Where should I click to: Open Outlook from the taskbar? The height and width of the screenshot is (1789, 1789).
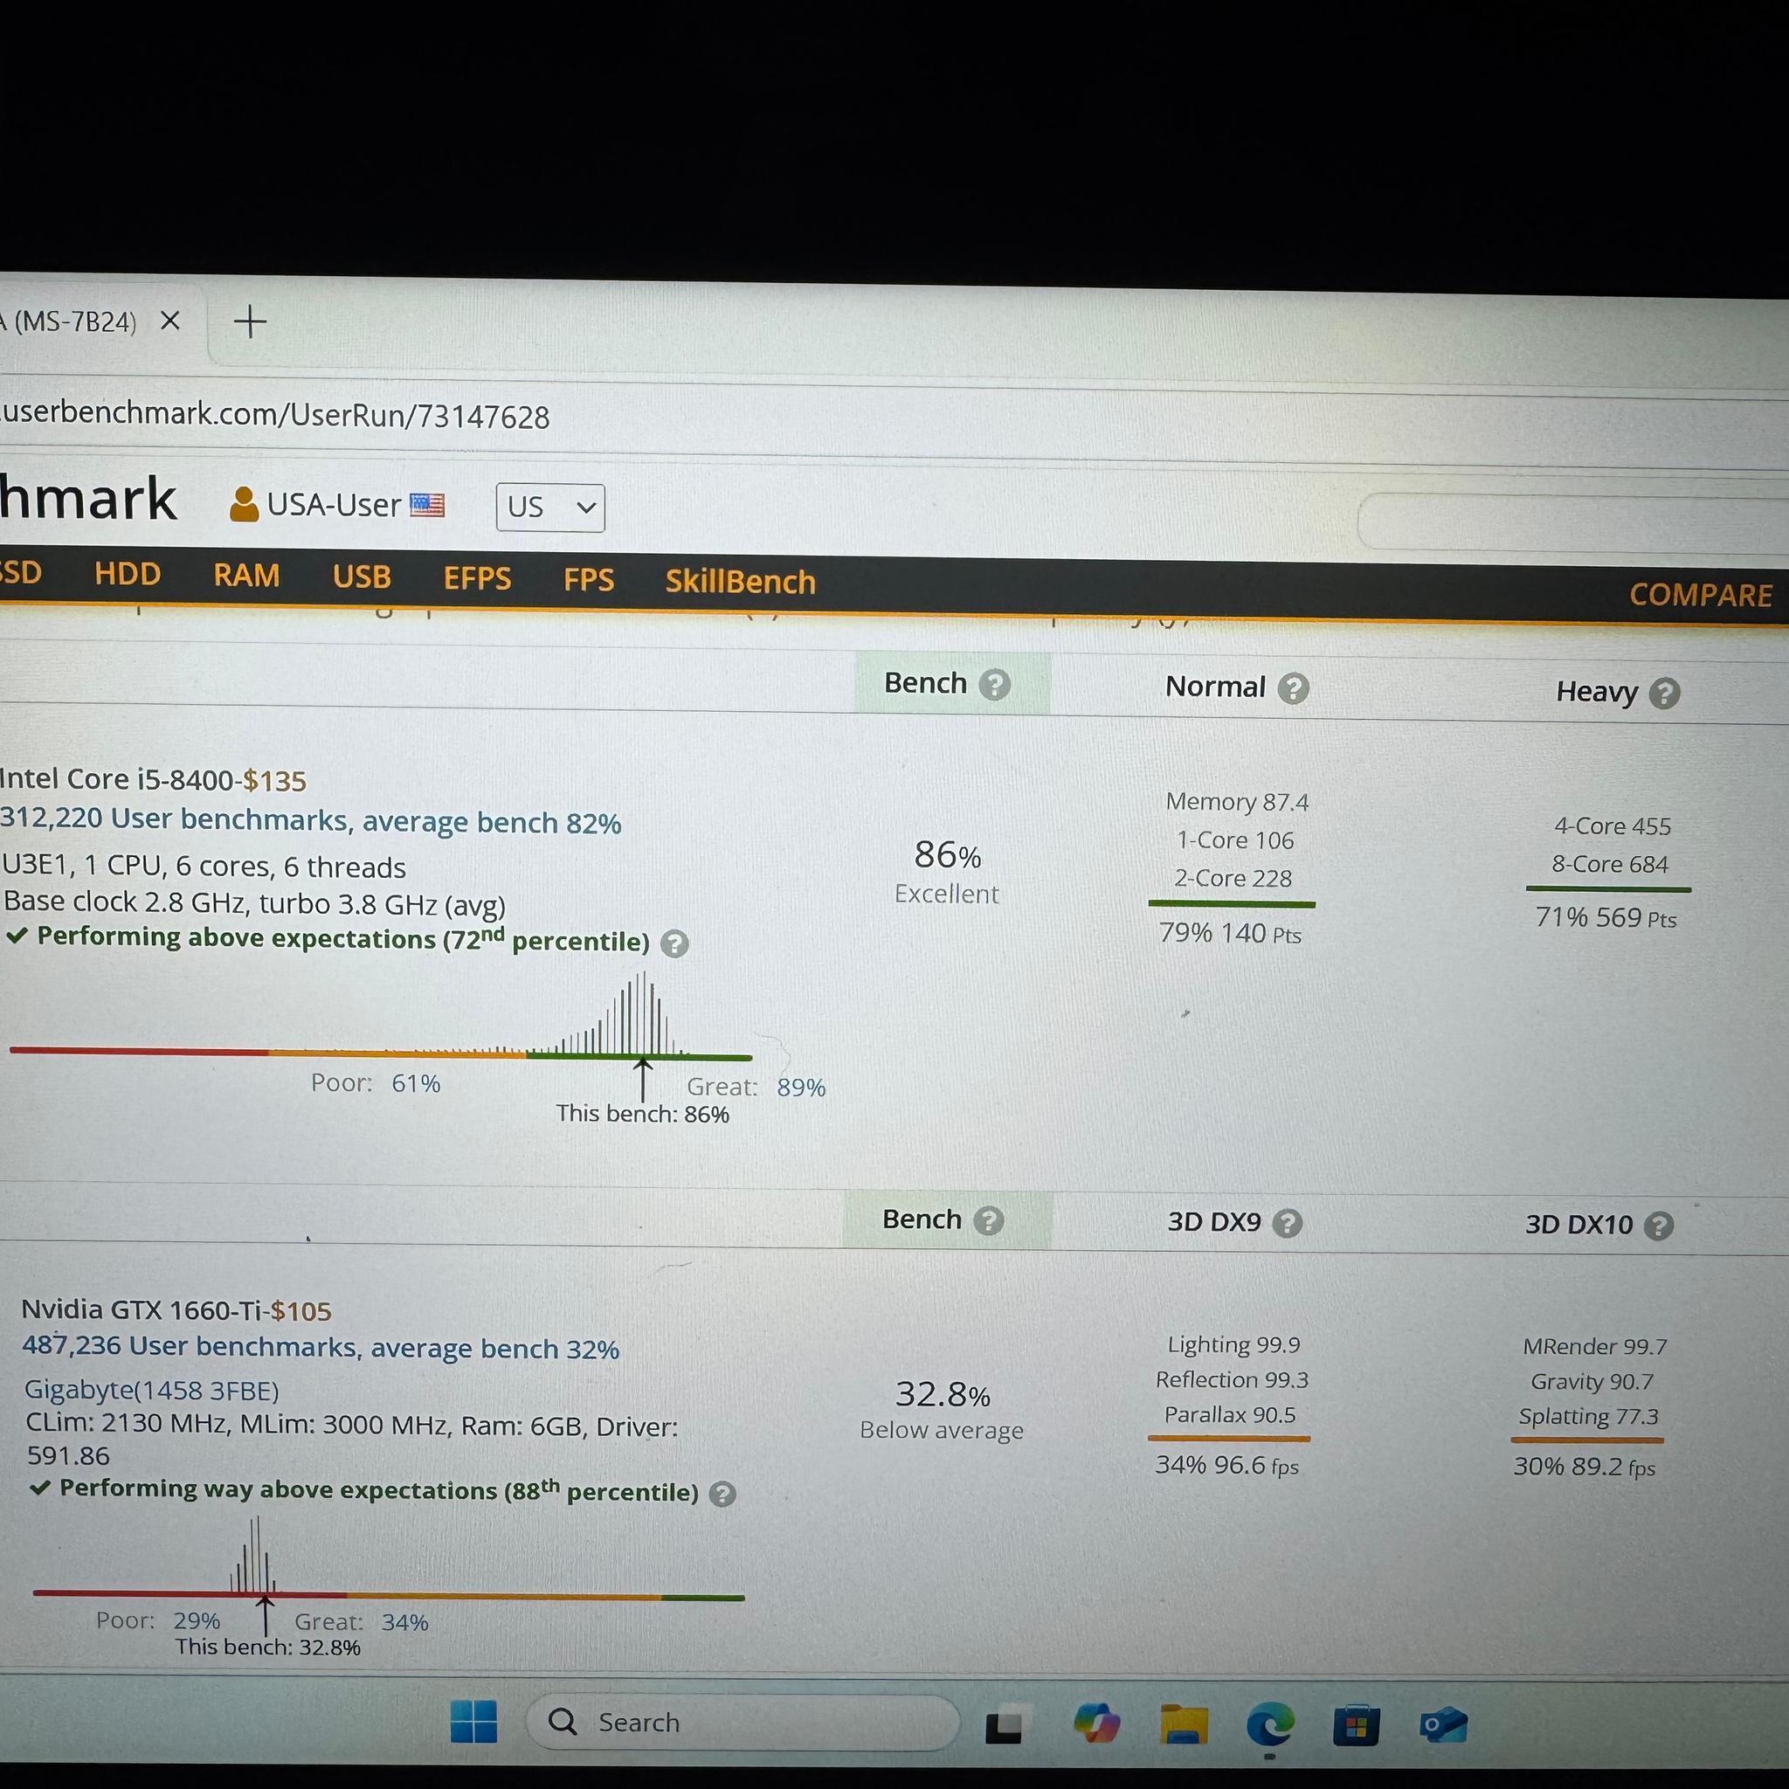tap(1443, 1726)
